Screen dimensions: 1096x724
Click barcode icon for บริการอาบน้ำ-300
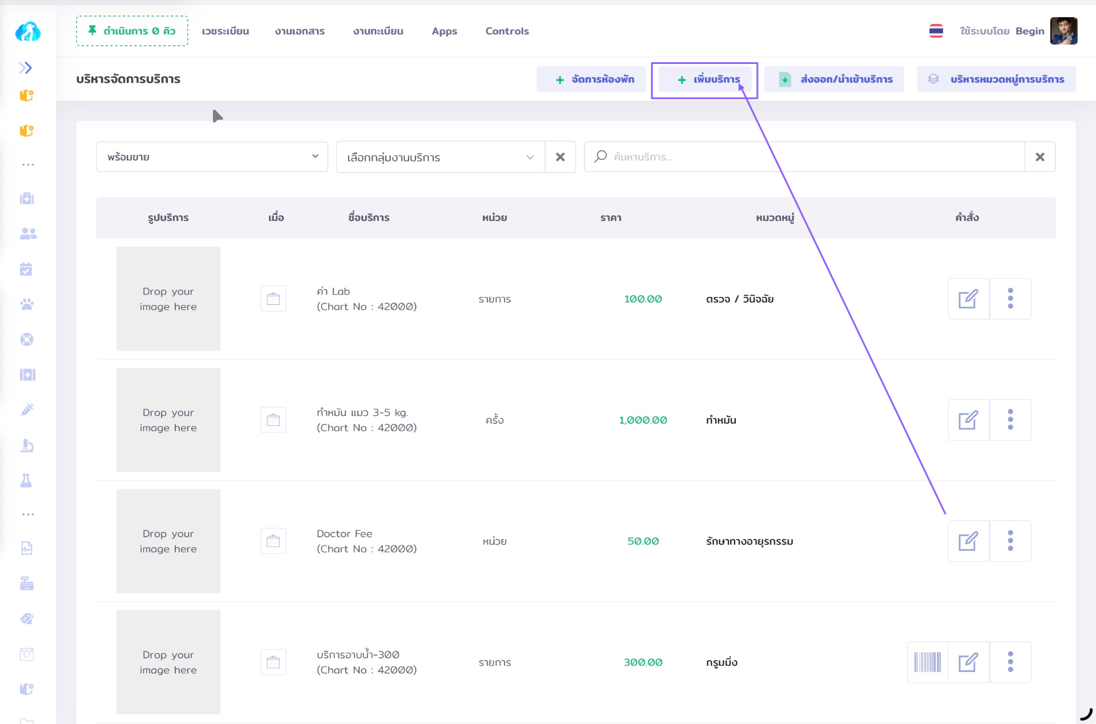927,662
